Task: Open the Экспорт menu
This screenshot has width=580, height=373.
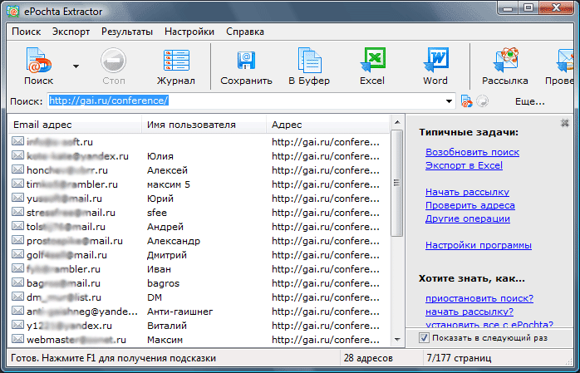Action: click(71, 32)
